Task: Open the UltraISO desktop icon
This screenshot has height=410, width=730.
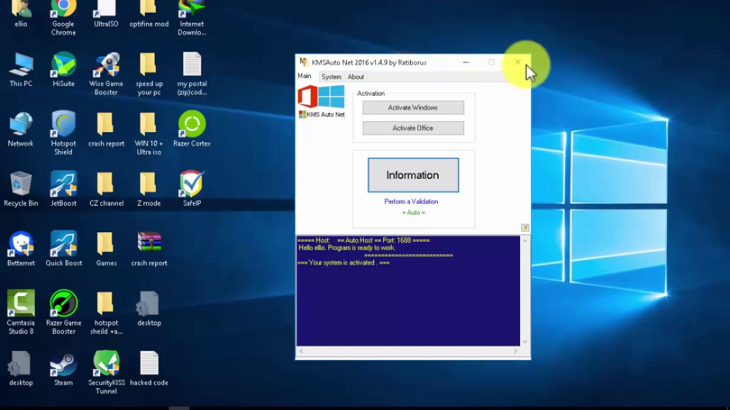Action: point(106,14)
